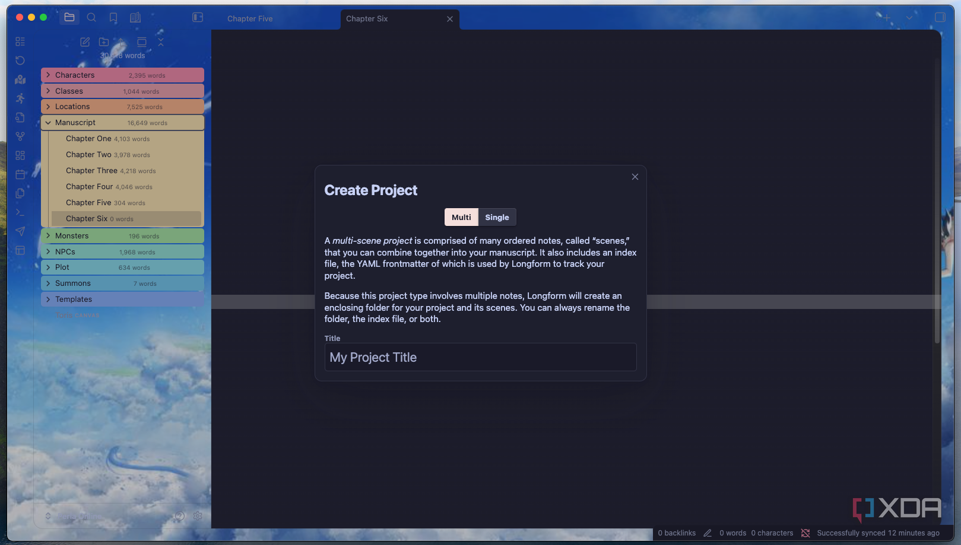Screen dimensions: 961x545
Task: Expand the Locations folder
Action: coord(122,107)
